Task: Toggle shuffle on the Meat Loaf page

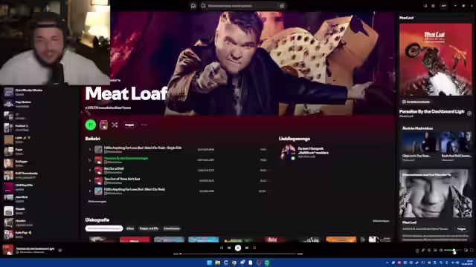Action: pos(115,125)
